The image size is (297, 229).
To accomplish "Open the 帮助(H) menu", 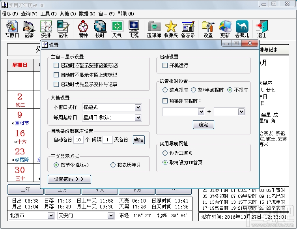I will coord(126,14).
